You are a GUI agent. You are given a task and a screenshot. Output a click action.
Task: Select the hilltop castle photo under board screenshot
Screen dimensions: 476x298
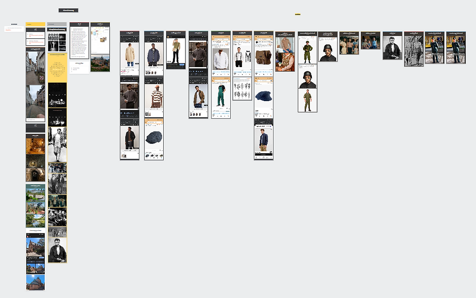point(100,63)
